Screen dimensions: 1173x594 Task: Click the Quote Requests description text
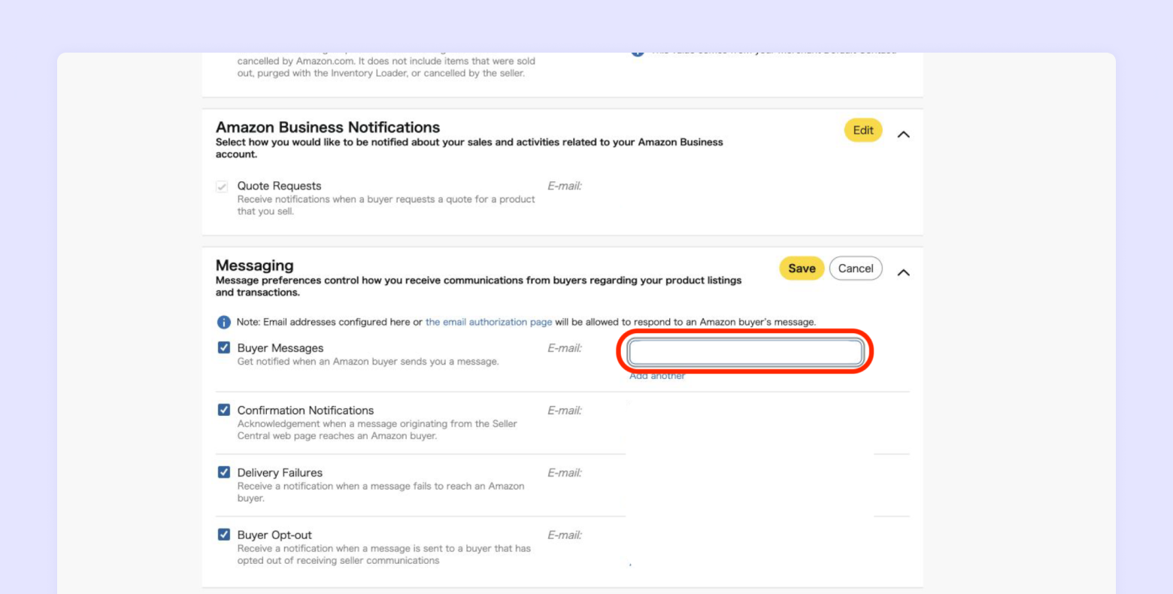(x=386, y=205)
